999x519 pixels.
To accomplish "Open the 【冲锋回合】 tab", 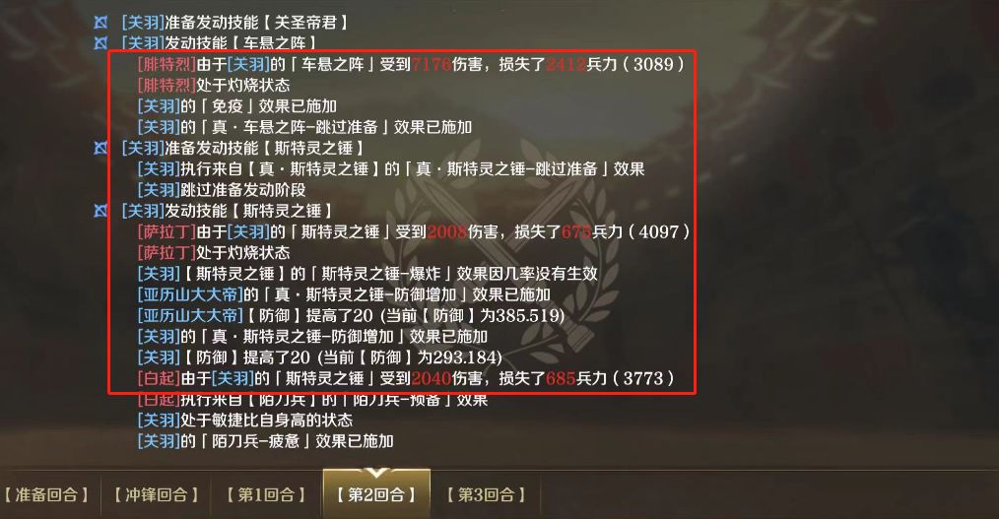I will point(157,494).
